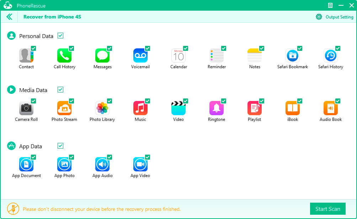Image resolution: width=357 pixels, height=219 pixels.
Task: Minimize the PhoneRescue window
Action: click(341, 5)
